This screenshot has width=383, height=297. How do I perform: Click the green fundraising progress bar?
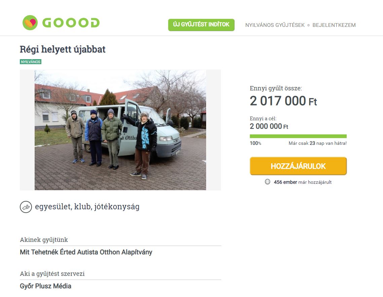(298, 136)
